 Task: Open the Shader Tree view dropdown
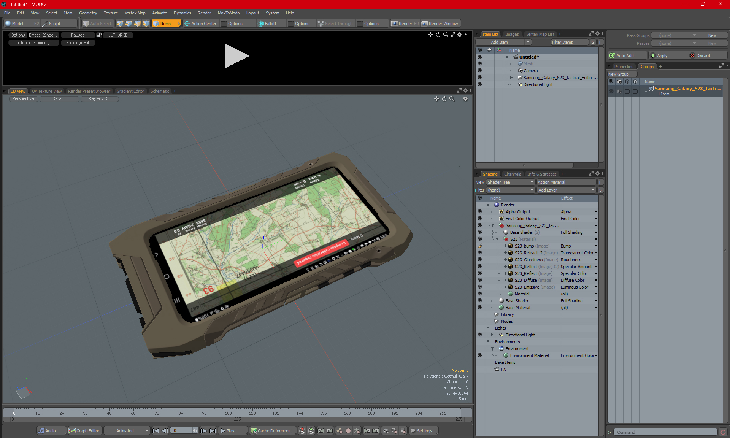(511, 182)
